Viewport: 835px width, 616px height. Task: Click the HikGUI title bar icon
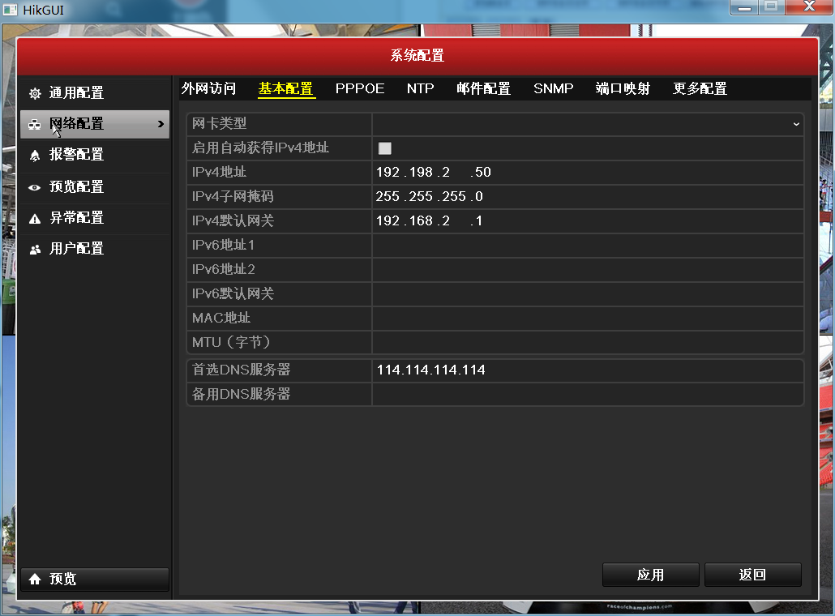10,9
